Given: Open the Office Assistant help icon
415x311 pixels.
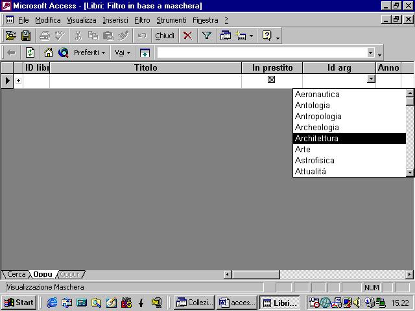Looking at the screenshot, I should (x=267, y=36).
